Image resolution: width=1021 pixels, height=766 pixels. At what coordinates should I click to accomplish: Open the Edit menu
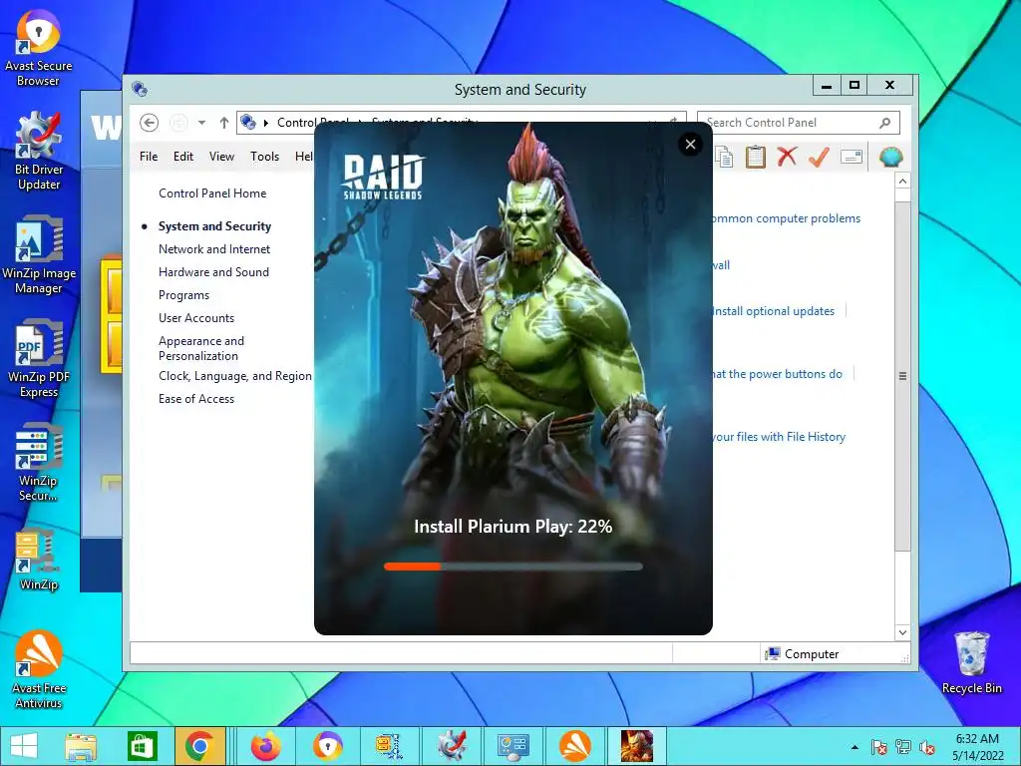(x=183, y=157)
